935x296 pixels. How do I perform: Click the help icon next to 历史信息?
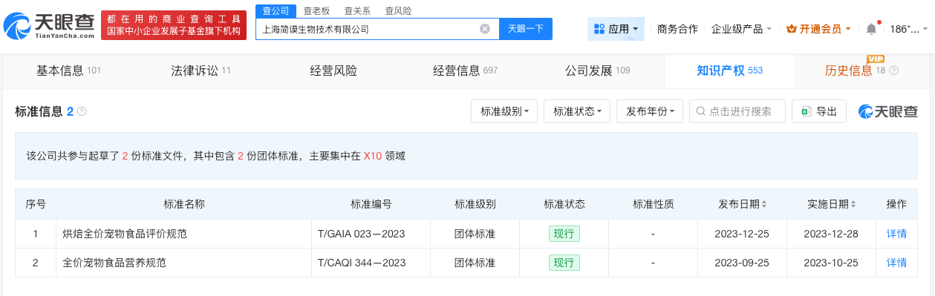(x=894, y=71)
